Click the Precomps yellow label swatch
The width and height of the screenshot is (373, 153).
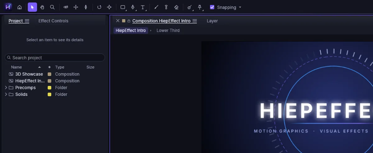[x=49, y=88]
